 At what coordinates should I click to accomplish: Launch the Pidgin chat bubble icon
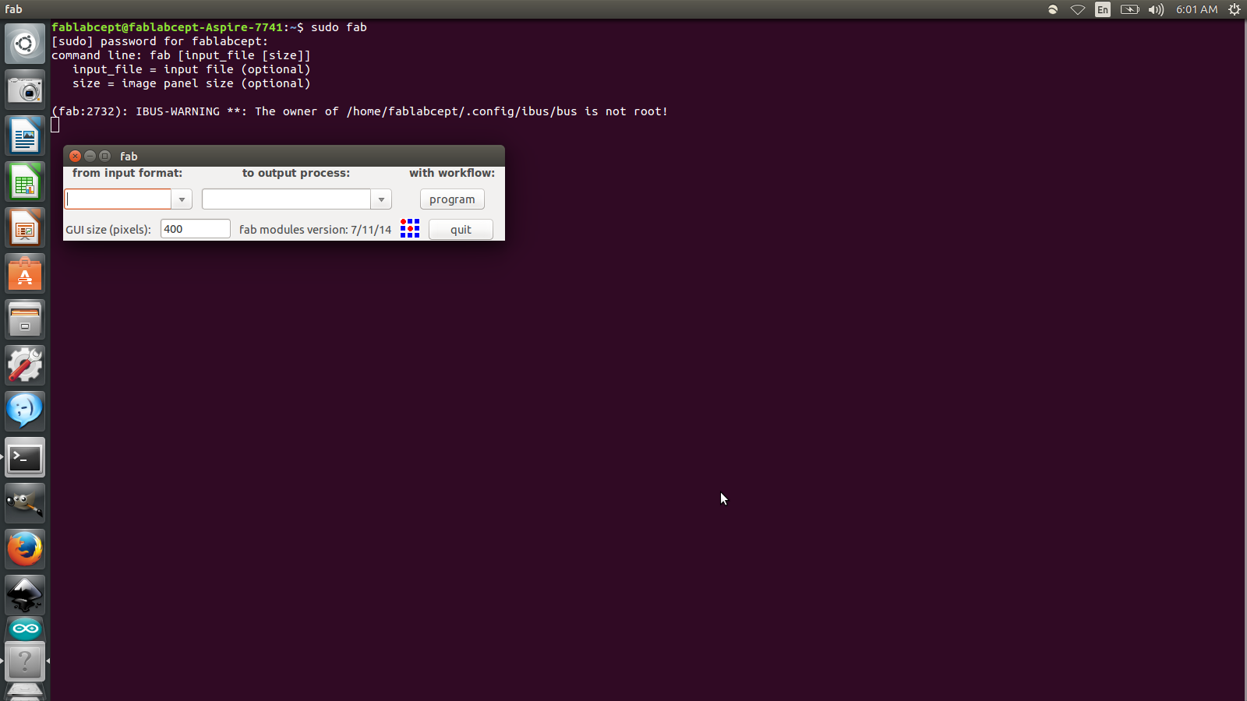point(25,411)
